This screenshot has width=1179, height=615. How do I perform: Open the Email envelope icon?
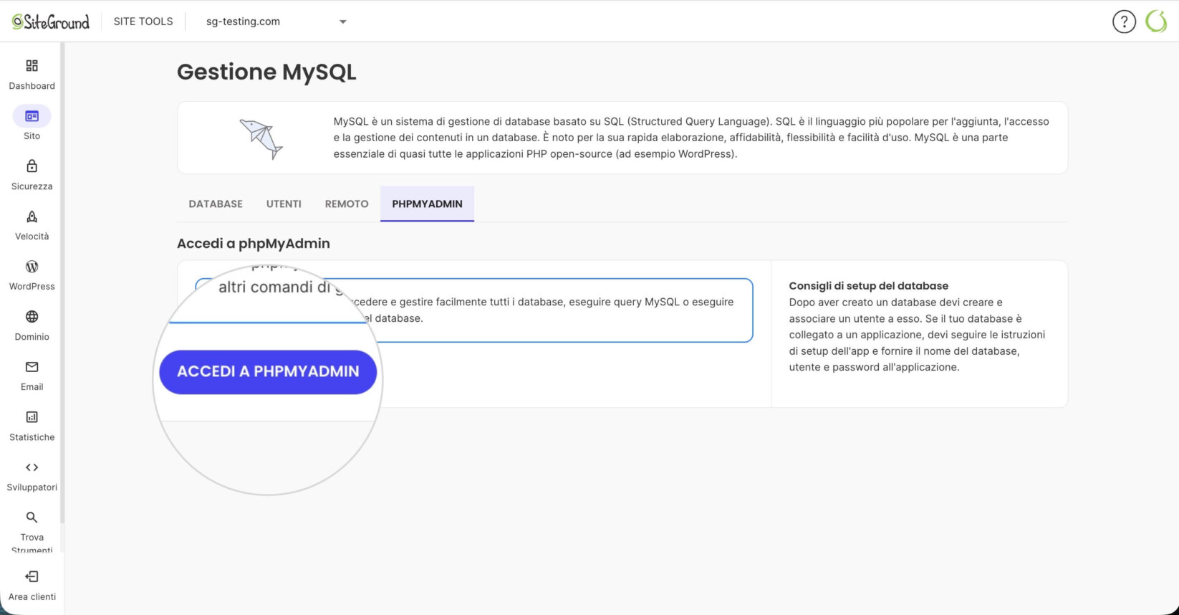coord(32,367)
